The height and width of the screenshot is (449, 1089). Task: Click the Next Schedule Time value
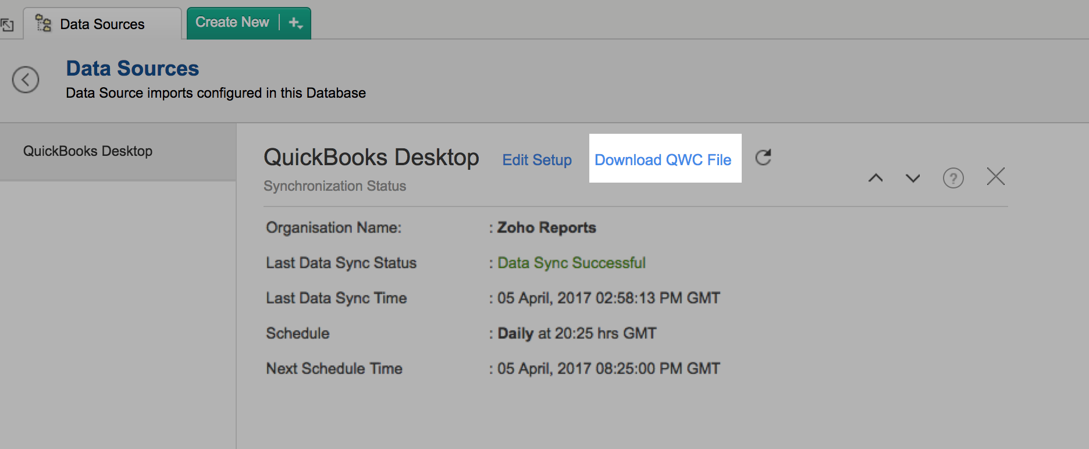click(608, 369)
